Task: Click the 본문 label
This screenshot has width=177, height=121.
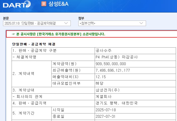Action: coord(6,18)
